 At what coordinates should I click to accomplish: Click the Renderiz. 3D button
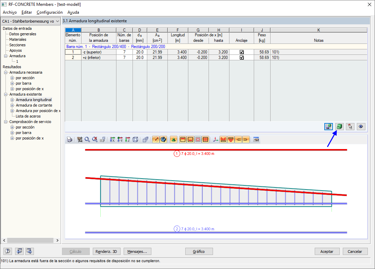[x=107, y=252]
